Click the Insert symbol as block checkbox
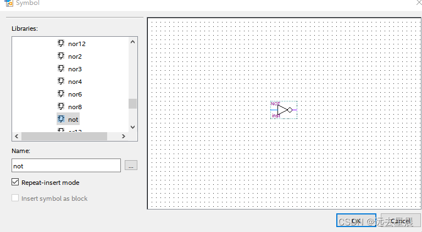The height and width of the screenshot is (232, 422). tap(15, 198)
